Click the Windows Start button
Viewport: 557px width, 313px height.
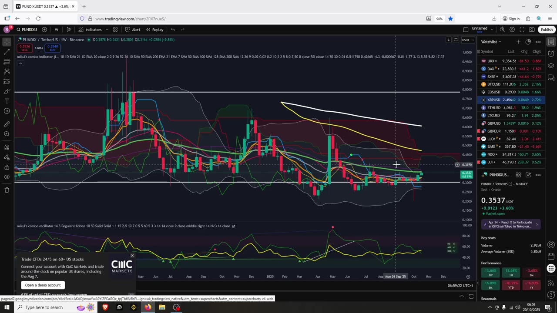click(x=7, y=307)
